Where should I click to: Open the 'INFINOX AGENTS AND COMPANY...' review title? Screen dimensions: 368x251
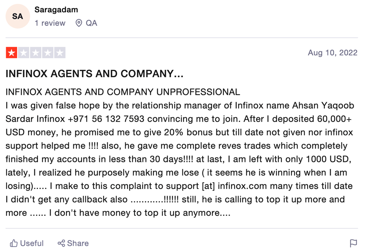point(94,74)
